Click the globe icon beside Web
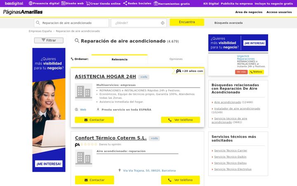Screen dimensions: 297x186 pyautogui.click(x=77, y=110)
